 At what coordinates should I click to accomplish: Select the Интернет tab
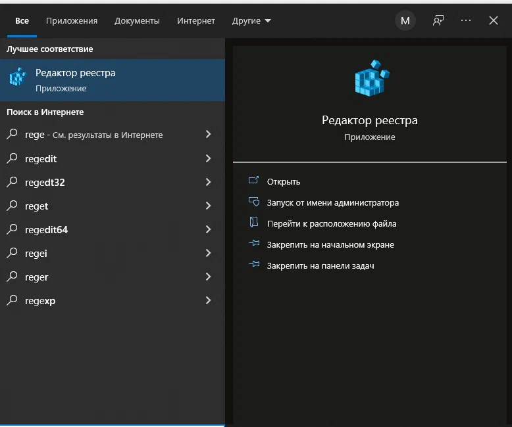click(196, 21)
